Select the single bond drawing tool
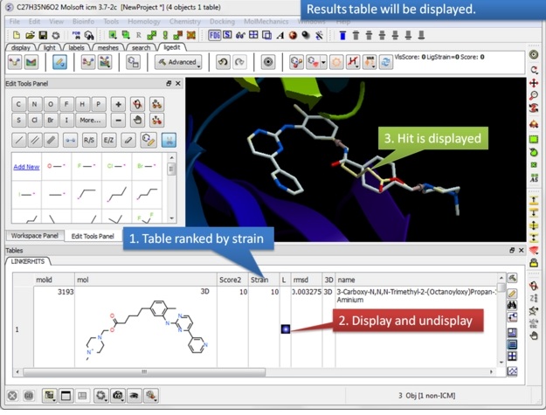 coord(19,140)
